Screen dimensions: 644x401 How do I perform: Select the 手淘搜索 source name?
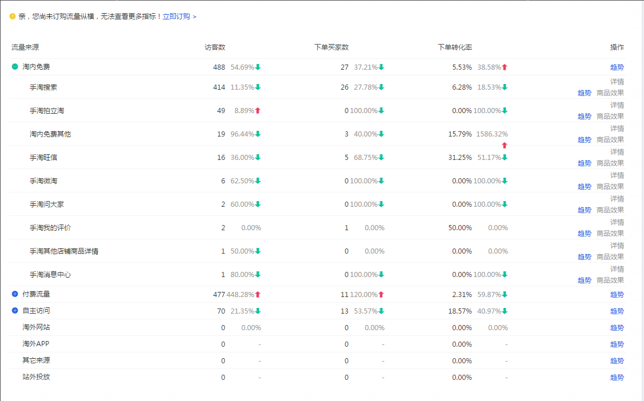click(43, 87)
